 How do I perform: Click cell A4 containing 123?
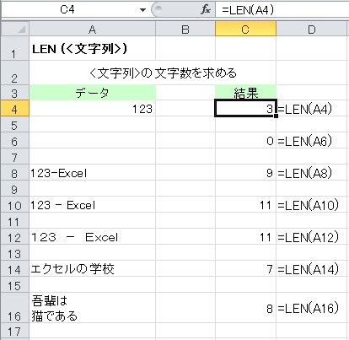[92, 109]
